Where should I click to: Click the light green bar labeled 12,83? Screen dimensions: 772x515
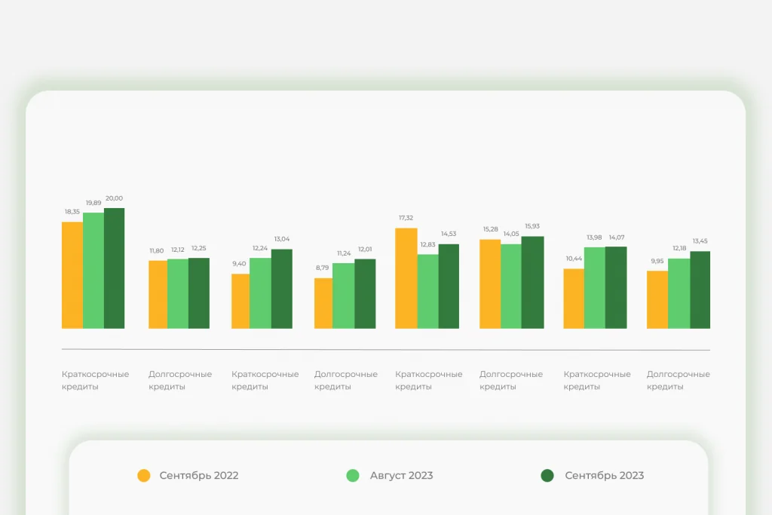[428, 292]
